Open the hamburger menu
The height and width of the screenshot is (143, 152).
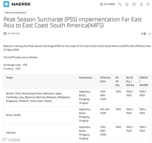click(148, 4)
